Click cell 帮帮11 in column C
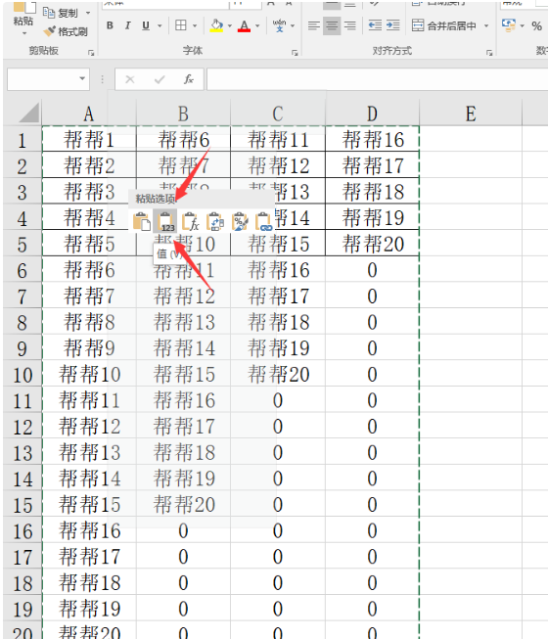Screen dimensions: 548x639 pos(278,139)
